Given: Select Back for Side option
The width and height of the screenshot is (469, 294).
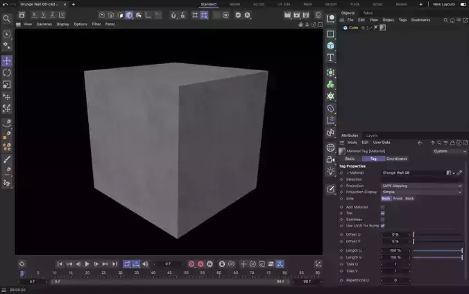Looking at the screenshot, I should point(409,198).
